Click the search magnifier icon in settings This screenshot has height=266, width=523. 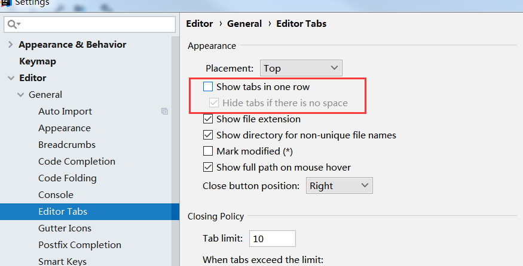tap(14, 24)
